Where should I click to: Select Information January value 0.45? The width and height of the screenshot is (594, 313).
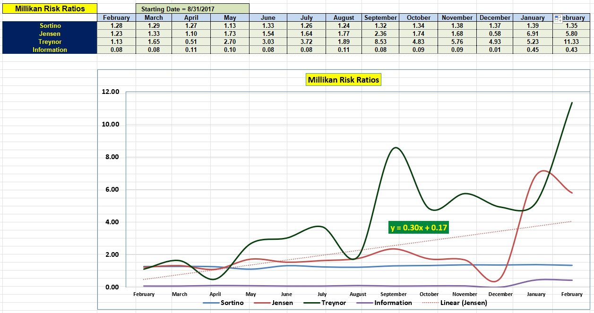click(x=533, y=50)
